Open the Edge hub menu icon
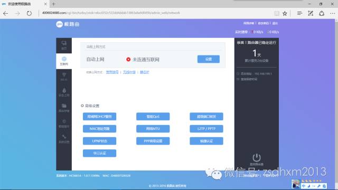The image size is (338, 190). [x=299, y=13]
